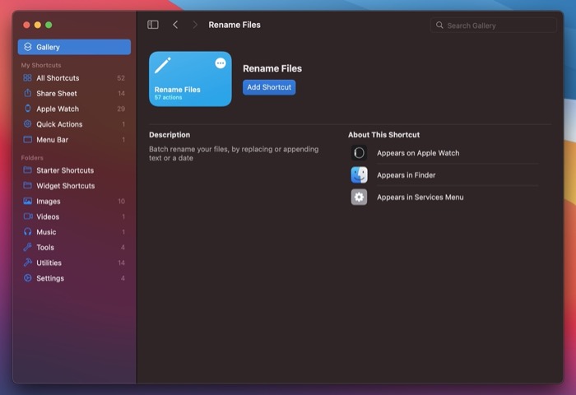Click the Rename Files shortcut card
The image size is (576, 395).
pos(190,79)
